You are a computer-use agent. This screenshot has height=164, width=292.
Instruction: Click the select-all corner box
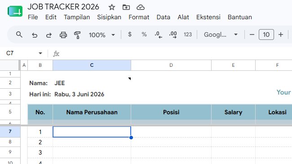(x=10, y=65)
